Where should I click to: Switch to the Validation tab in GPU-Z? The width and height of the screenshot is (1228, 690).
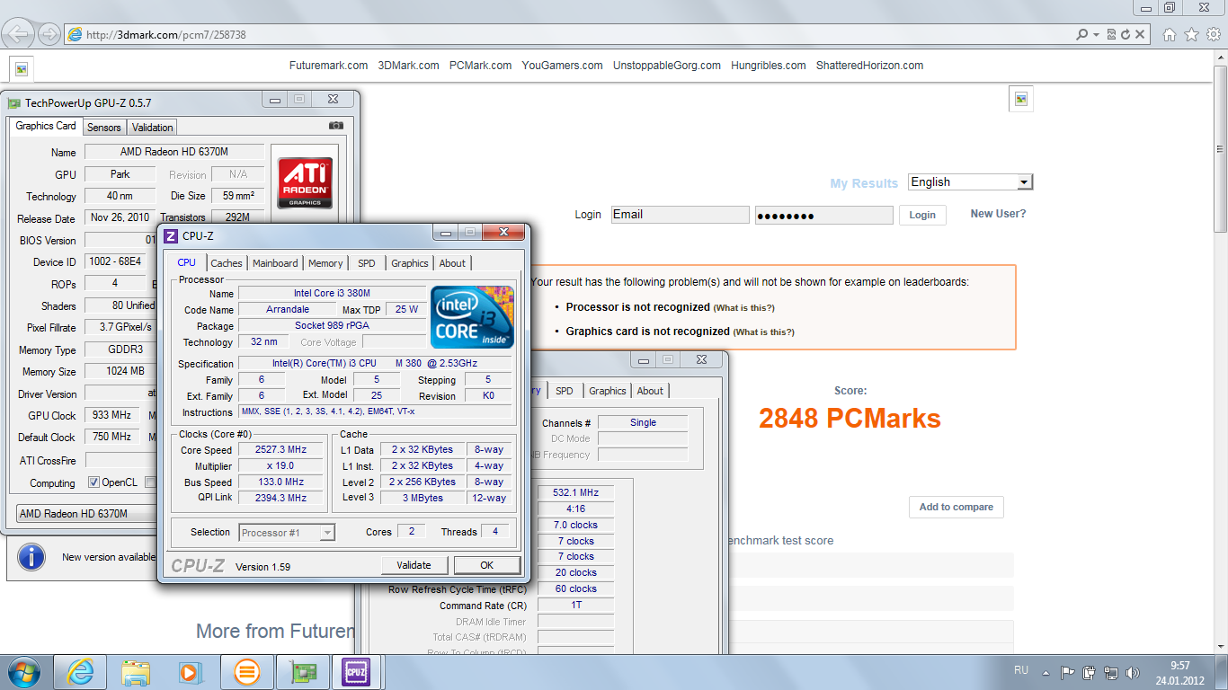click(153, 128)
